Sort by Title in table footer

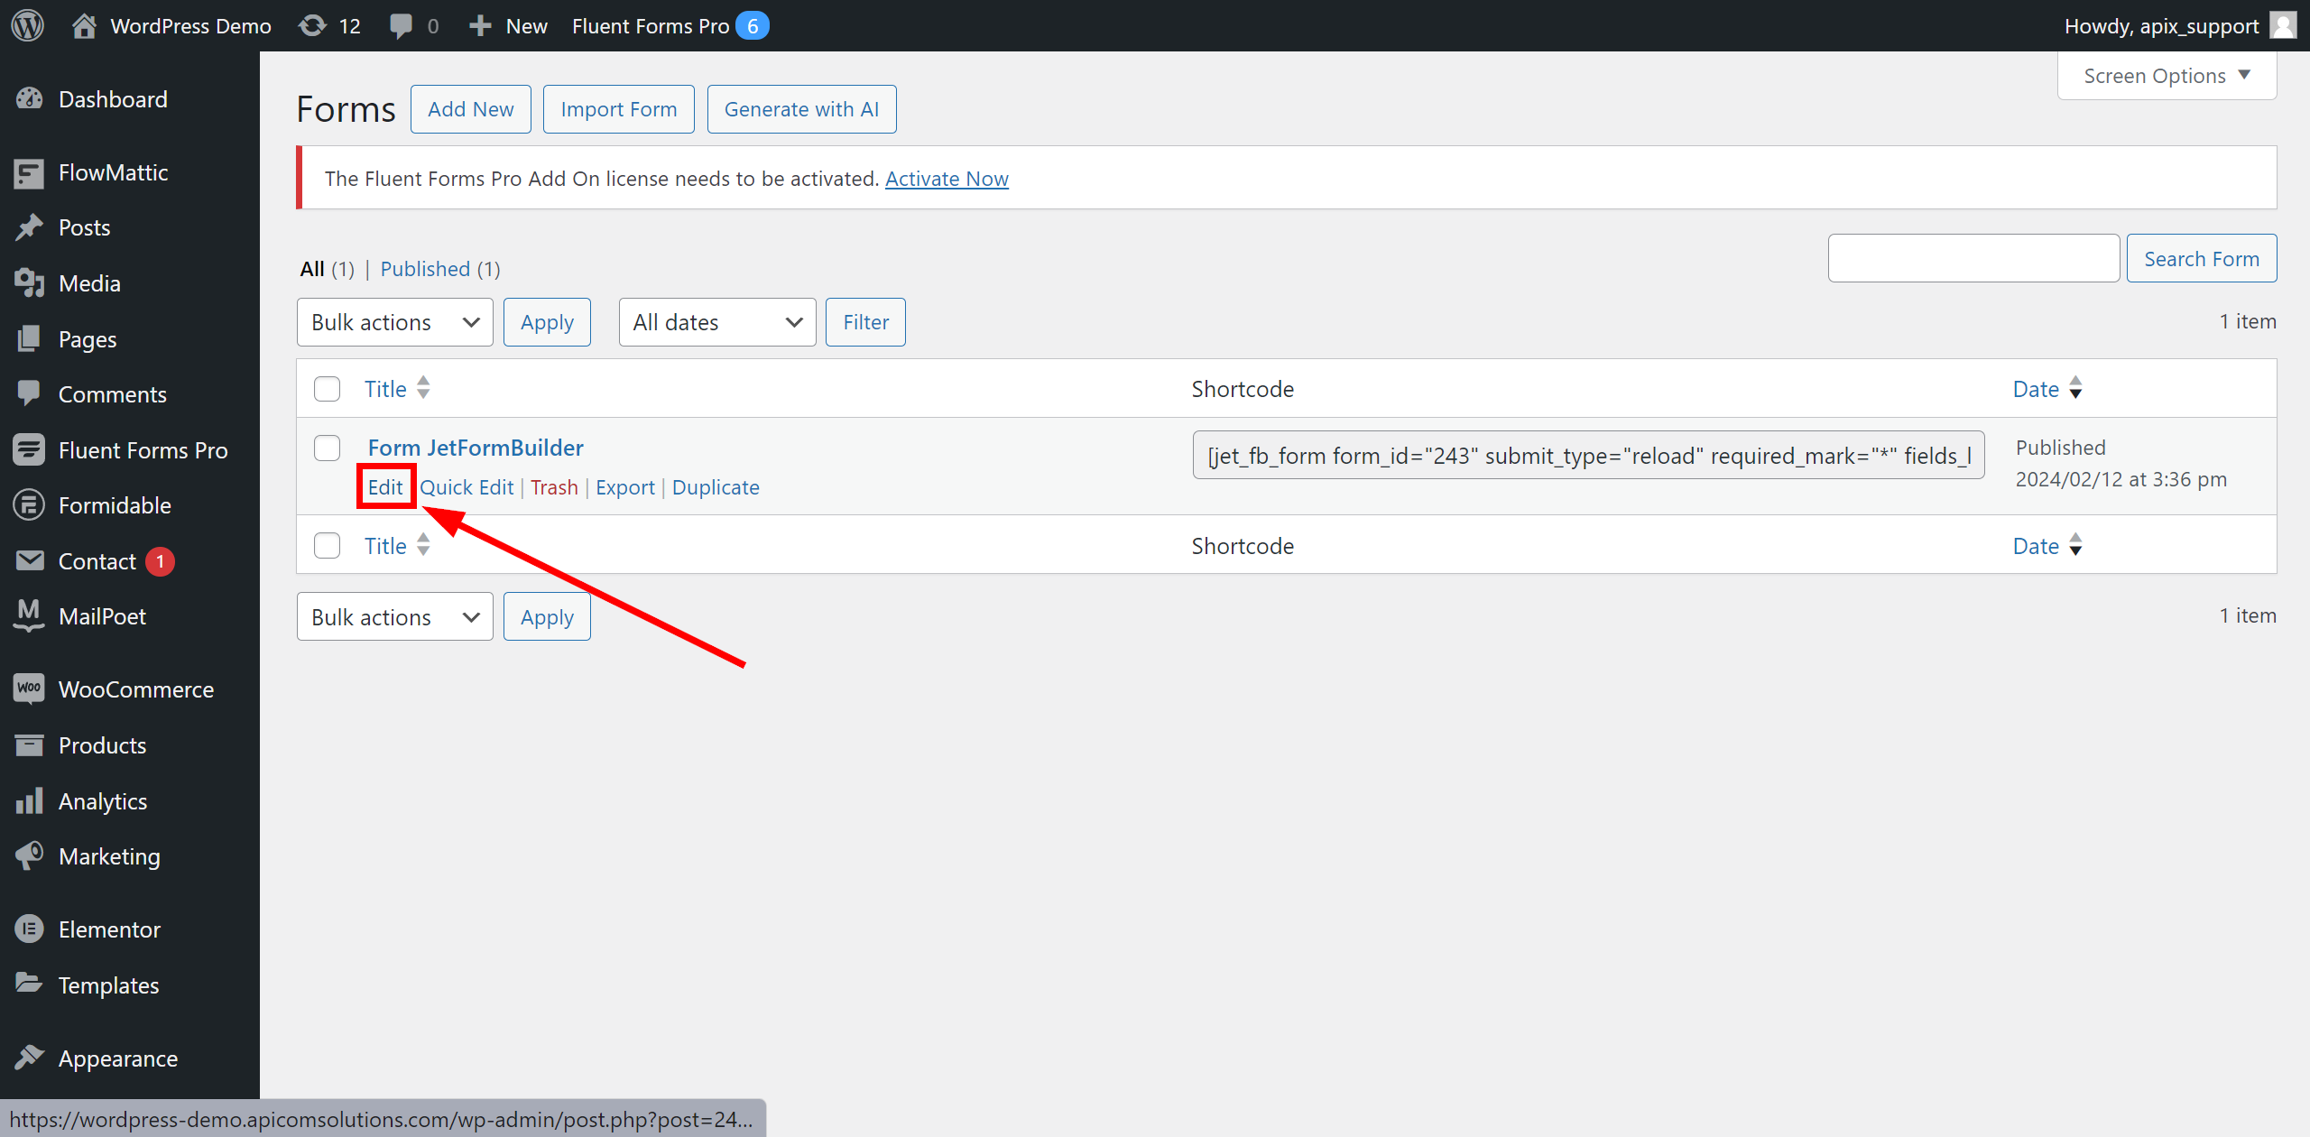pos(397,546)
